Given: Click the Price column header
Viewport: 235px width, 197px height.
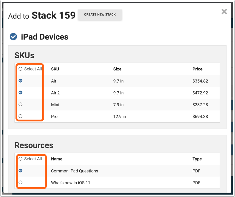Looking at the screenshot, I should pos(197,69).
